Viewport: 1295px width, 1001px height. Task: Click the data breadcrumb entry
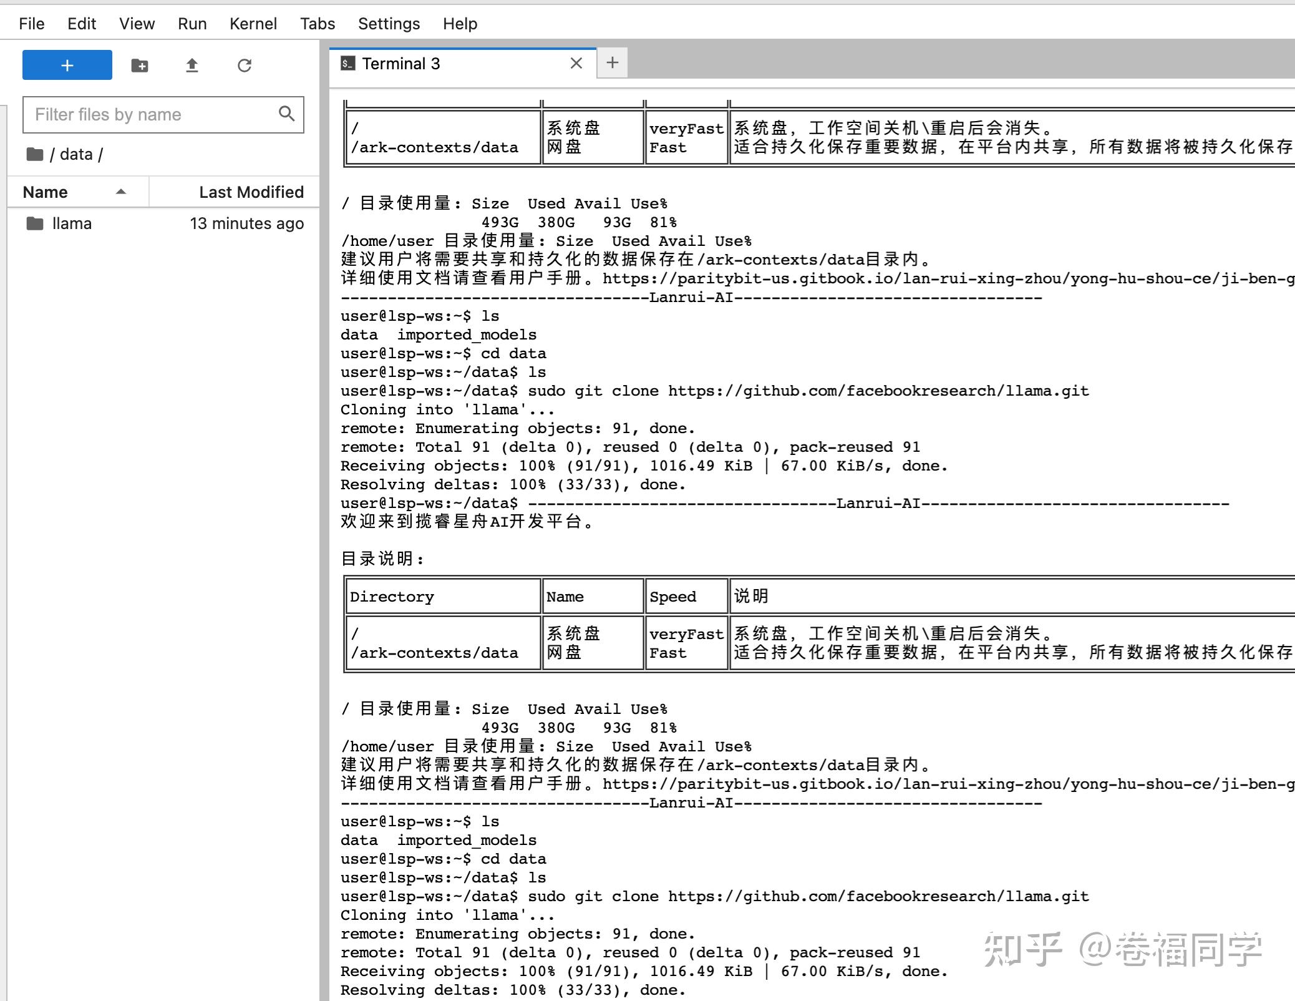[x=76, y=154]
